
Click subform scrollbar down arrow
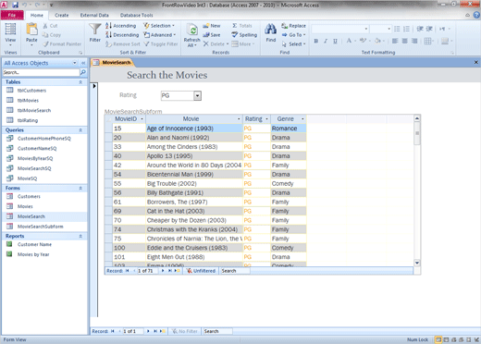click(x=417, y=264)
